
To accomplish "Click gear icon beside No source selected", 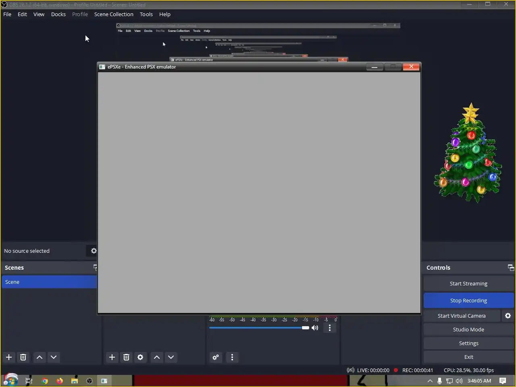I will [94, 251].
